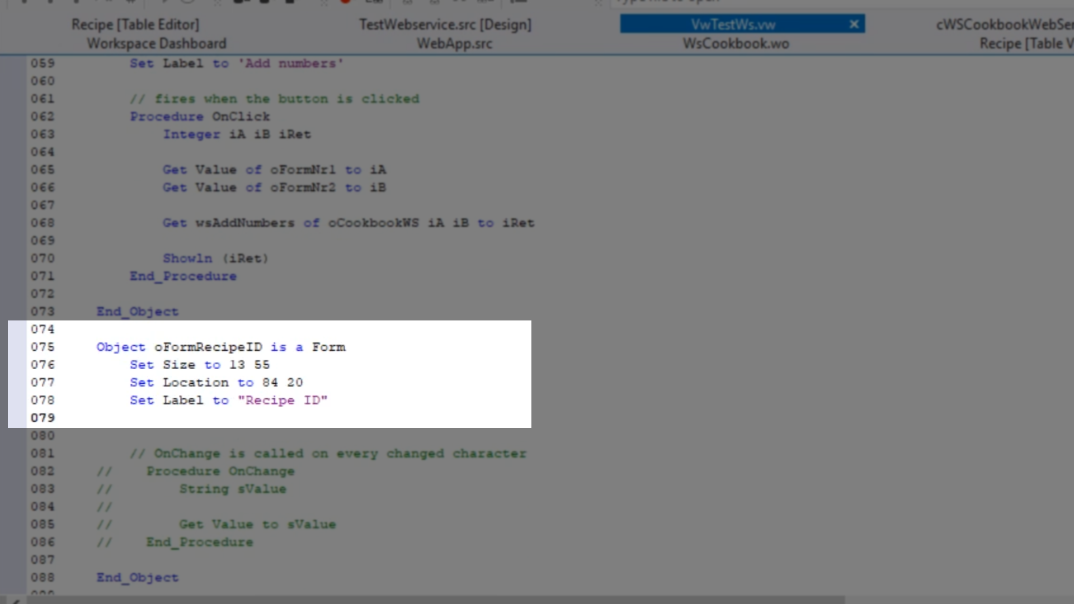Click wsAddNumbers on line 068

click(244, 223)
